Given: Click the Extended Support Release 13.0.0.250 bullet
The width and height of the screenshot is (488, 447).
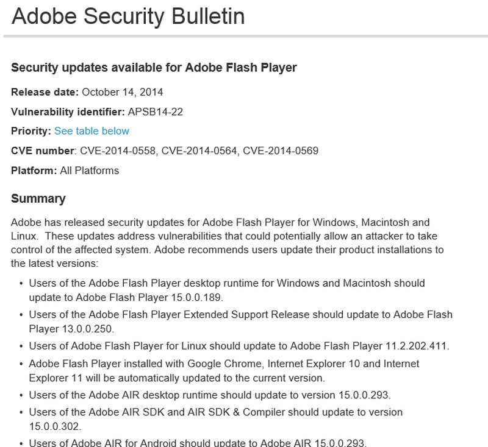Looking at the screenshot, I should point(240,322).
